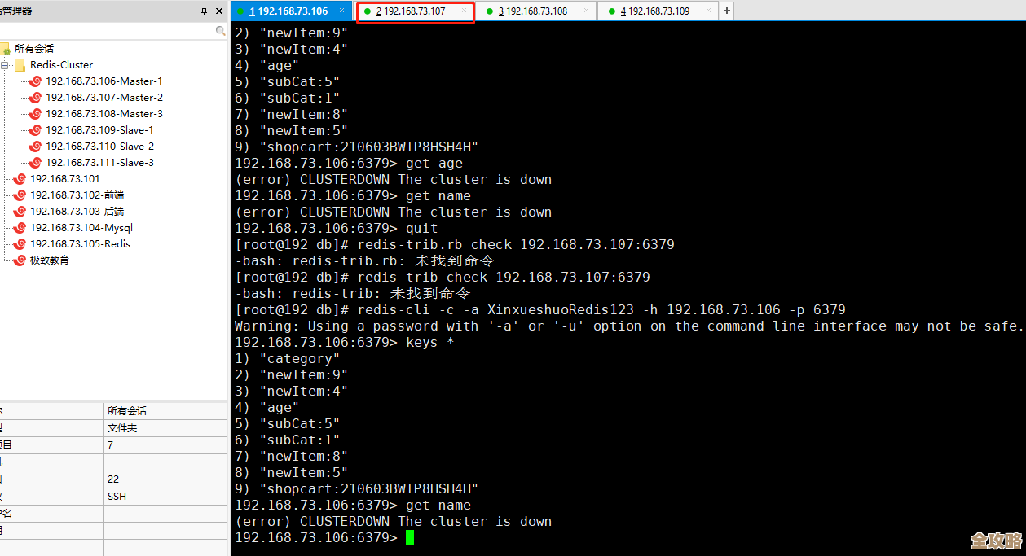The image size is (1026, 556).
Task: Close the session manager panel
Action: point(218,11)
